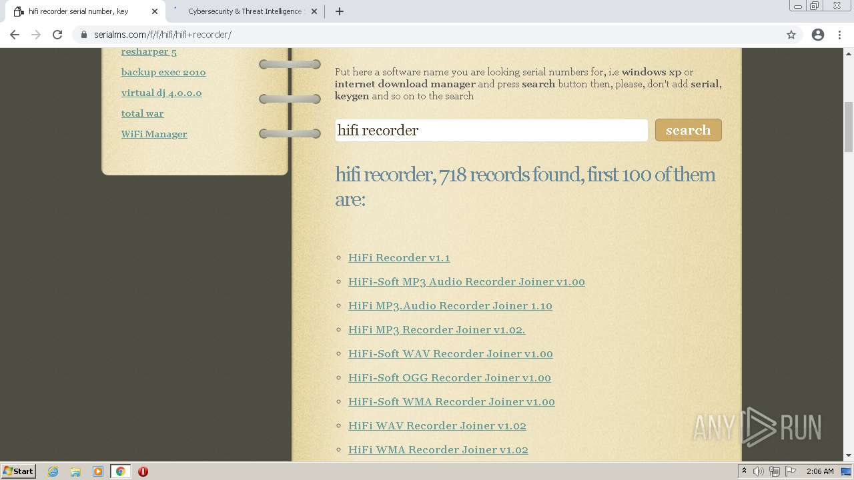Open HiFi-Soft WMA Recorder Joiner v1.00
The height and width of the screenshot is (480, 854).
coord(452,401)
